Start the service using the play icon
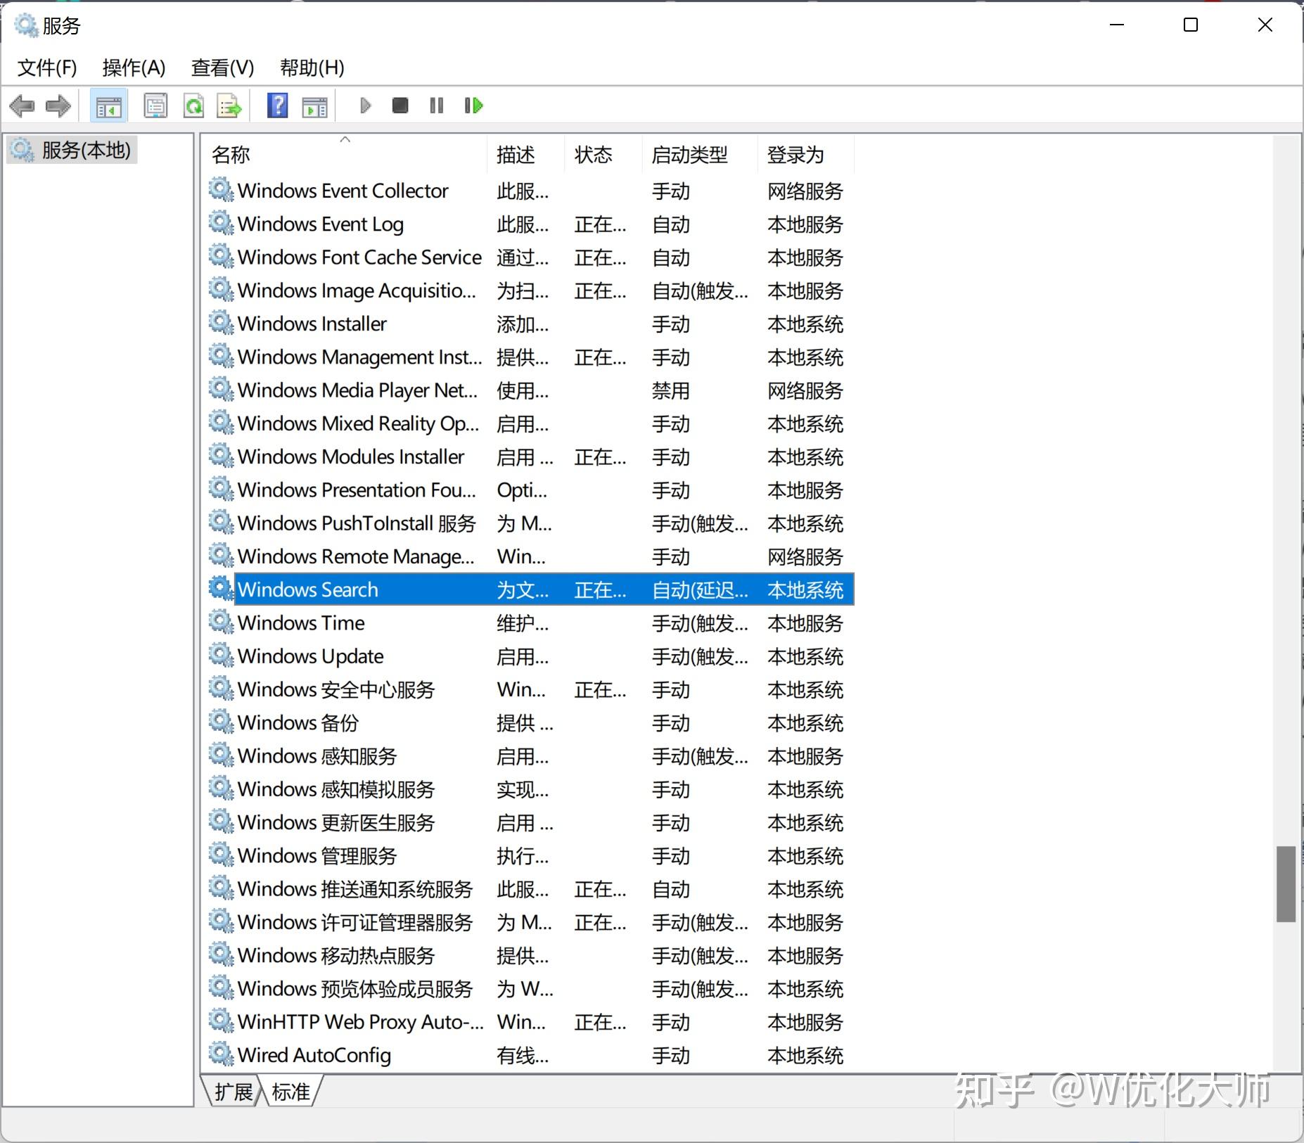The height and width of the screenshot is (1143, 1304). pyautogui.click(x=364, y=106)
